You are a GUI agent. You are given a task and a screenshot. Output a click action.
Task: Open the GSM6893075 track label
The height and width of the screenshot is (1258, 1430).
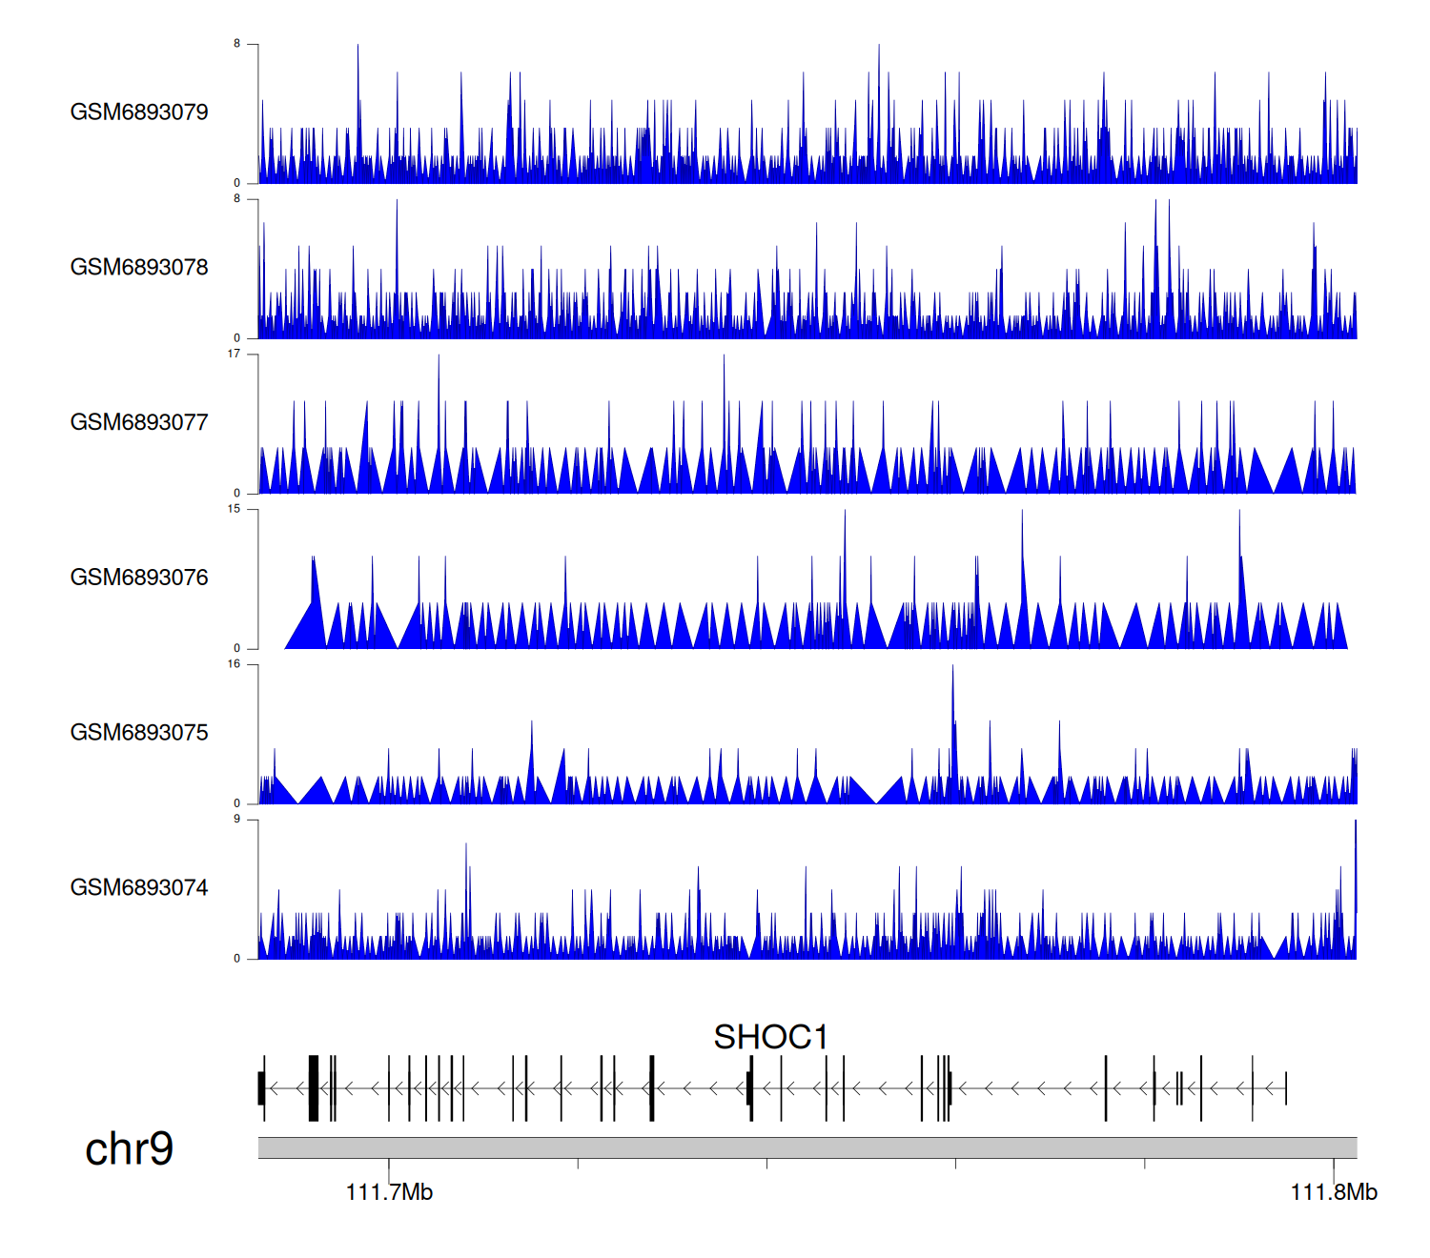(139, 733)
